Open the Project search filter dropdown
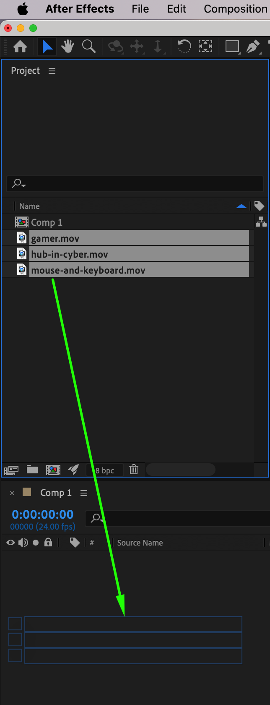This screenshot has width=270, height=705. coord(19,183)
